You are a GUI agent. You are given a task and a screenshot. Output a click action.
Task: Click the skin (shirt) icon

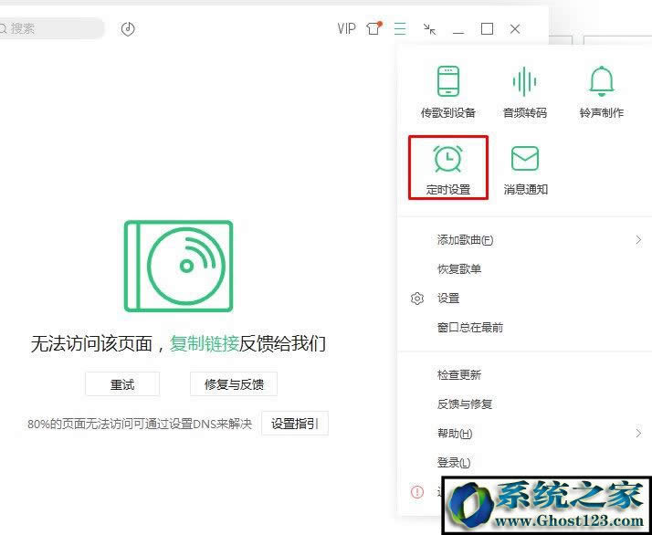coord(373,28)
